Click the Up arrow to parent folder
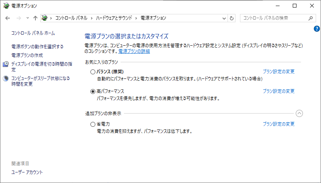This screenshot has width=321, height=183. point(35,18)
